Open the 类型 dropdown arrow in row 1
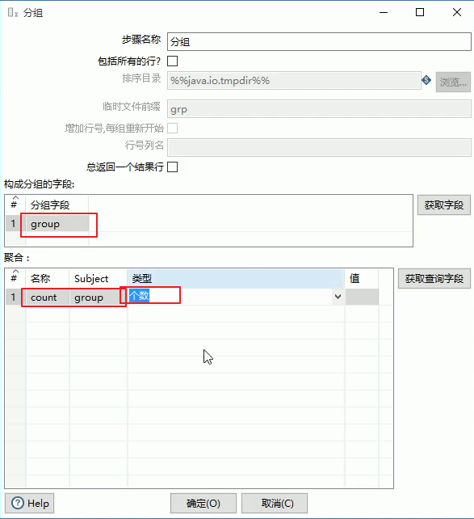 (338, 297)
